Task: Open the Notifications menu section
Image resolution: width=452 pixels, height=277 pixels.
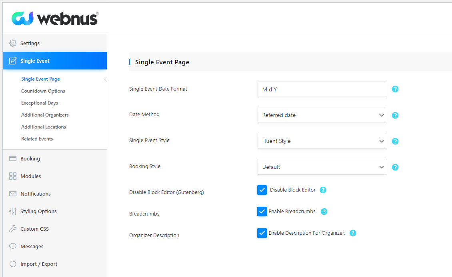Action: point(55,194)
